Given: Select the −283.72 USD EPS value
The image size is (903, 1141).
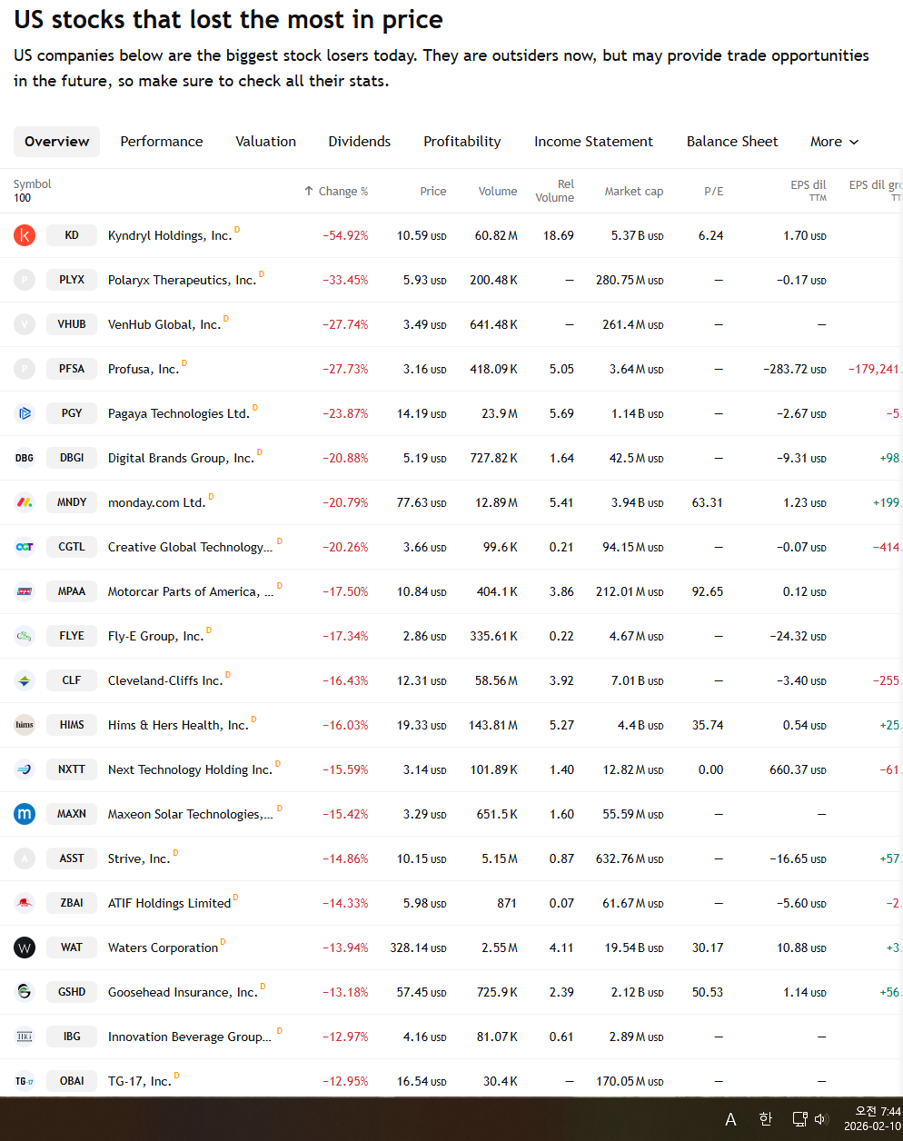Looking at the screenshot, I should point(795,369).
